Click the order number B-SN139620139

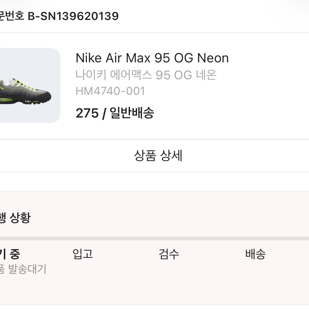click(x=74, y=16)
